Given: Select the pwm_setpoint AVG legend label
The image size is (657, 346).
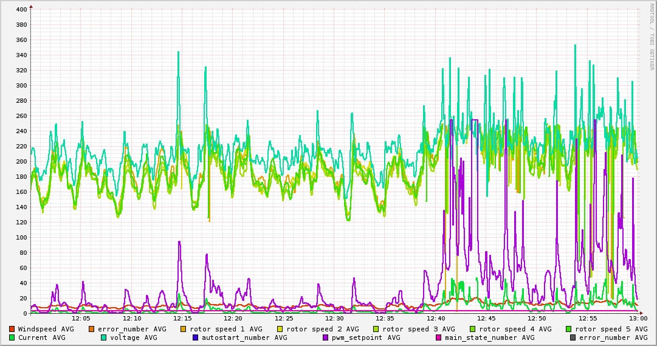Looking at the screenshot, I should tap(366, 337).
